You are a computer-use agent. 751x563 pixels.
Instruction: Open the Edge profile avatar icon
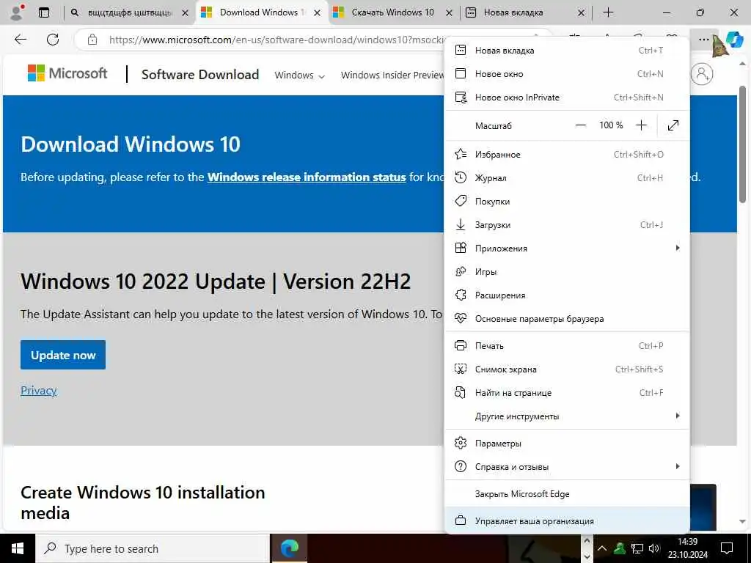(17, 12)
